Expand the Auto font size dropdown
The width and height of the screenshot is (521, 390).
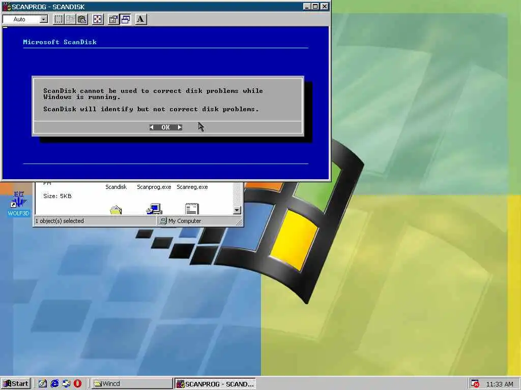(x=44, y=19)
